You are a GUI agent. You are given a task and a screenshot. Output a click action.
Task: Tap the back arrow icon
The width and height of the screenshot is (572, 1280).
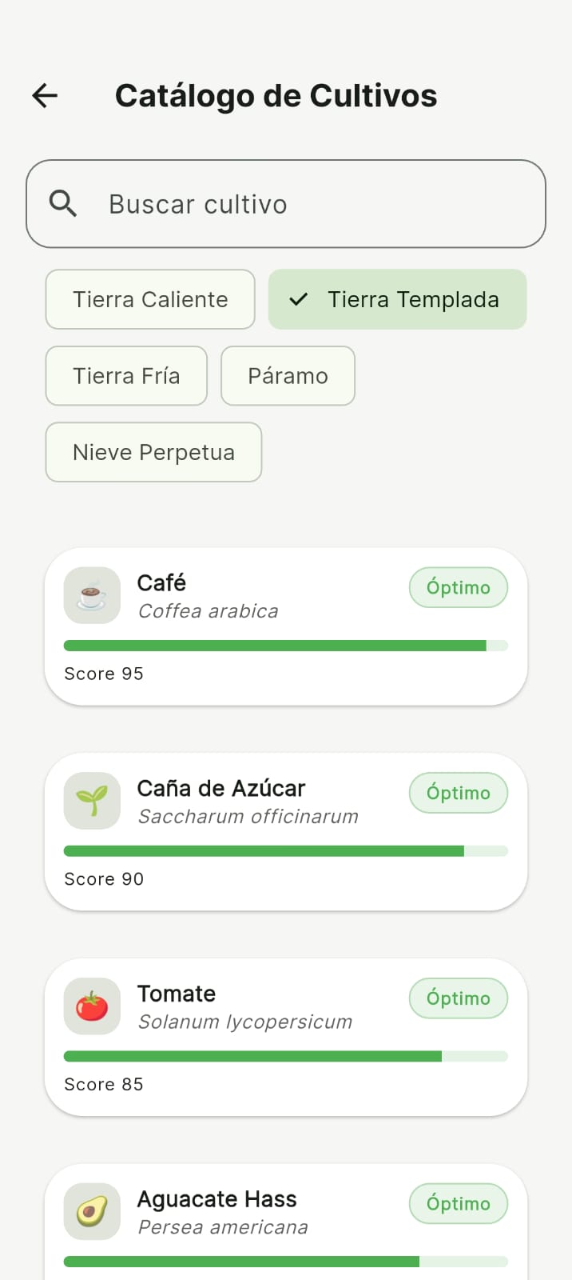(45, 96)
